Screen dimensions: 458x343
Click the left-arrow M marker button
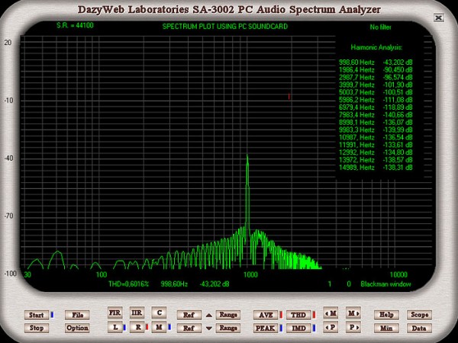[x=331, y=313]
